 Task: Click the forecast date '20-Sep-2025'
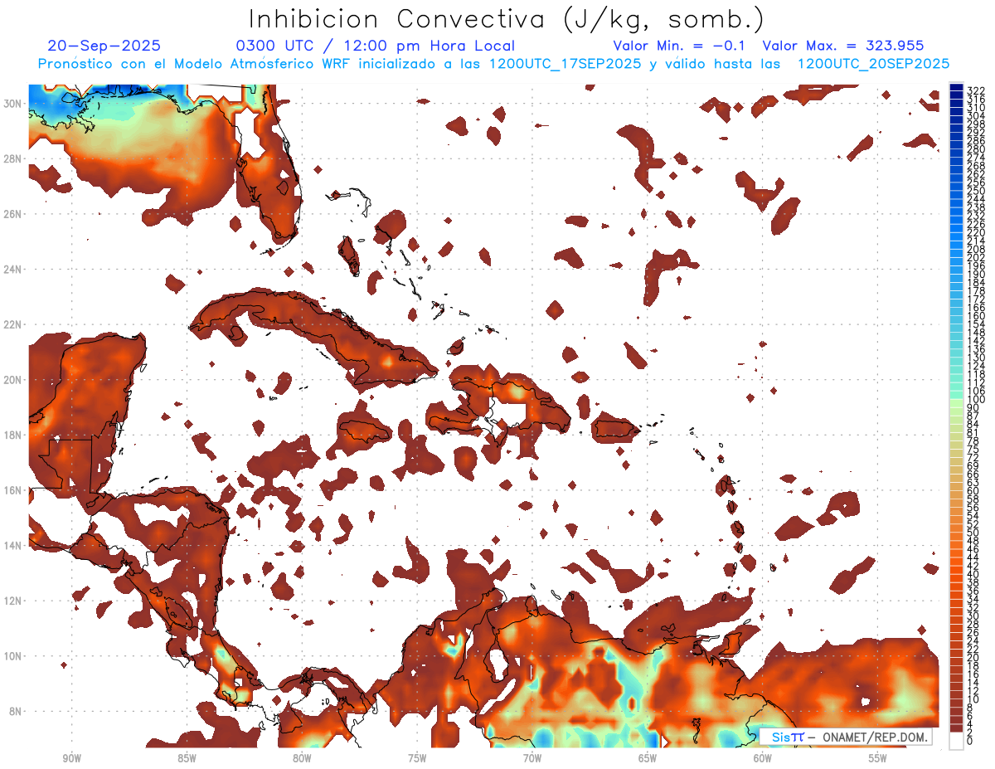[104, 46]
